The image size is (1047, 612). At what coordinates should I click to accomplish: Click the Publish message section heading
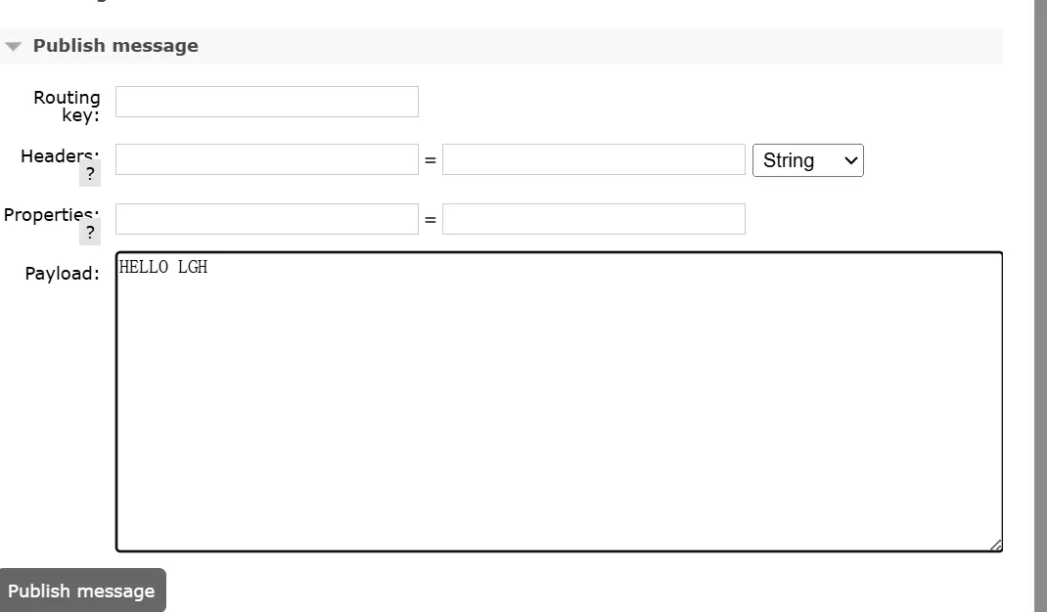[115, 46]
